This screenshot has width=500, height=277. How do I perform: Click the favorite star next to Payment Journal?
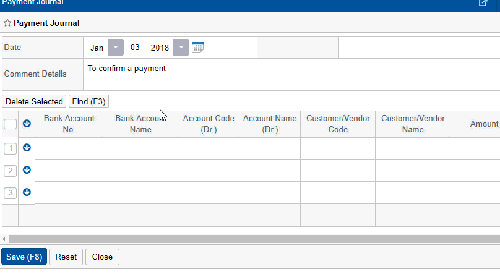point(7,23)
